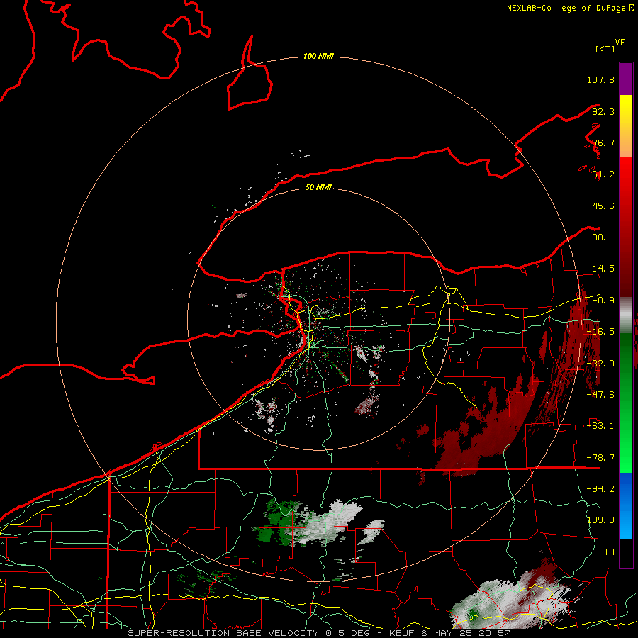This screenshot has width=638, height=638.
Task: Select the -63.1 scale value
Action: point(600,426)
